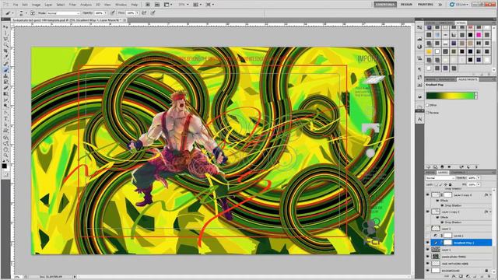498x280 pixels.
Task: Open the Window menu
Action: tap(121, 5)
